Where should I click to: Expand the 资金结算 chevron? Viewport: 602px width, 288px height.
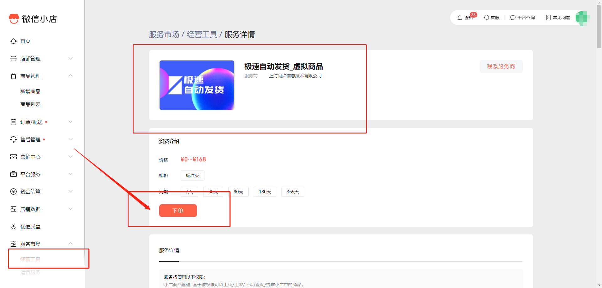(71, 191)
